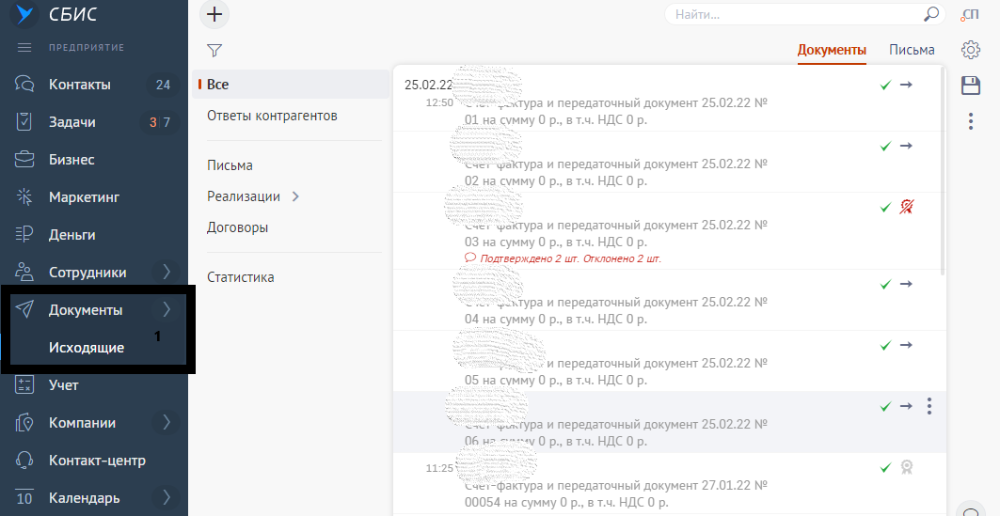Expand the Календарь section chevron
The image size is (1000, 516).
pos(167,497)
